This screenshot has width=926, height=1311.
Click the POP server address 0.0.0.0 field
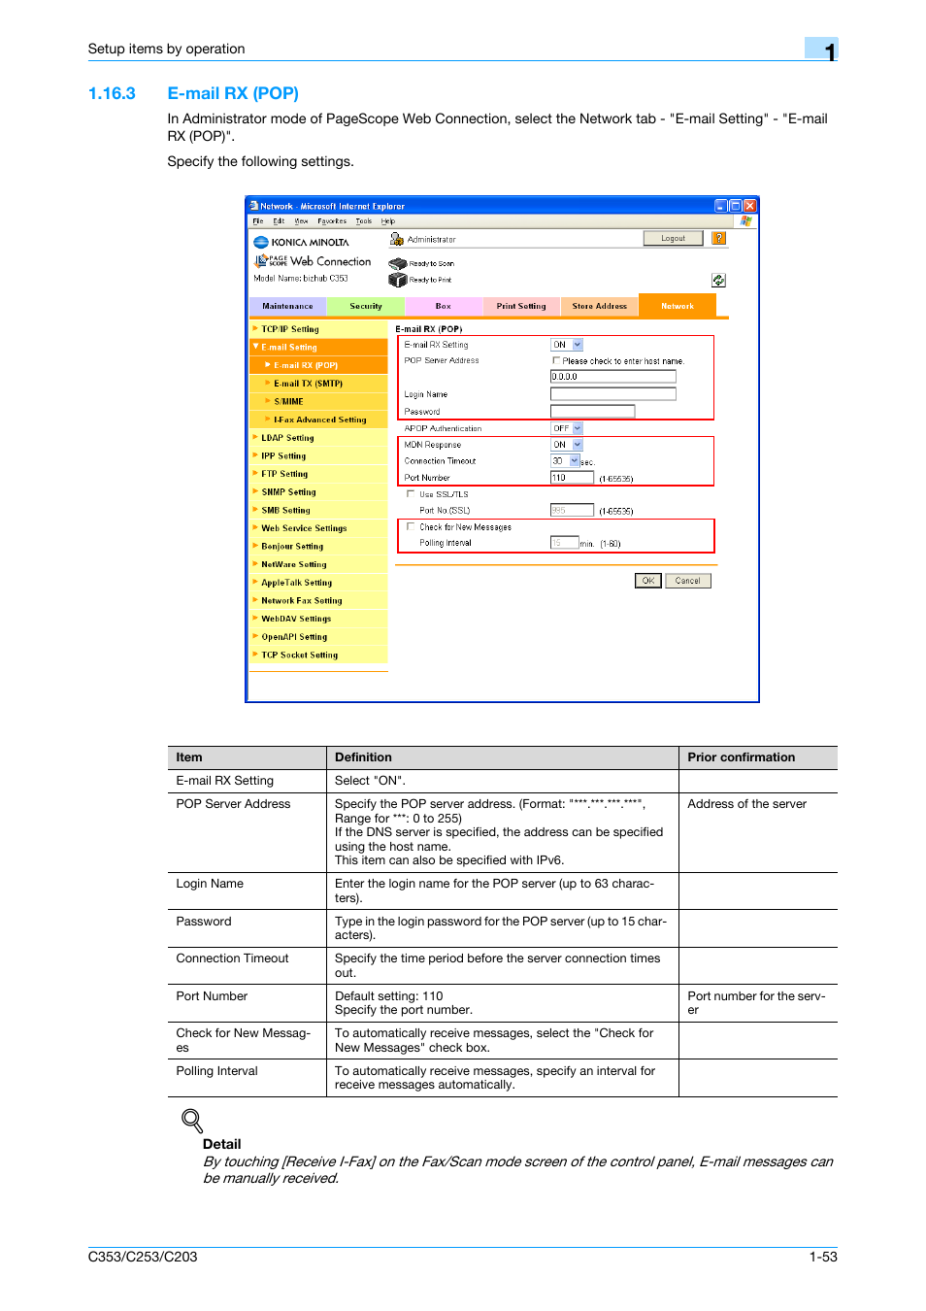[x=613, y=377]
